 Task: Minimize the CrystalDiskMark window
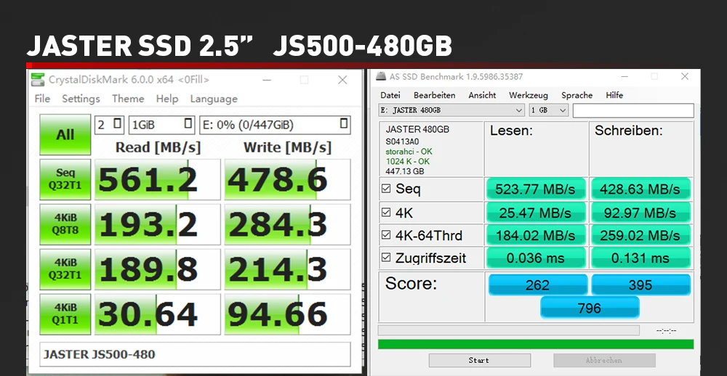[x=267, y=80]
